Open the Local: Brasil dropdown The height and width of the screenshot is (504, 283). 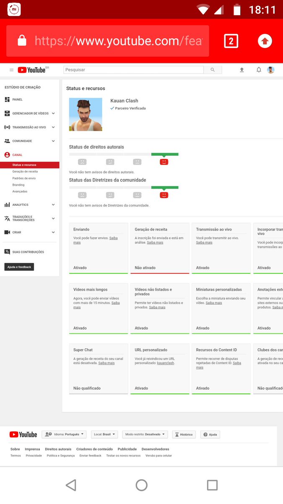pyautogui.click(x=104, y=434)
